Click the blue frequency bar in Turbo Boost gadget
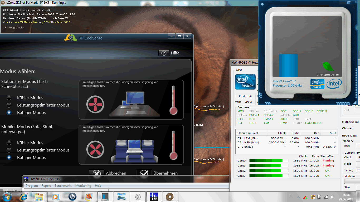 288,66
